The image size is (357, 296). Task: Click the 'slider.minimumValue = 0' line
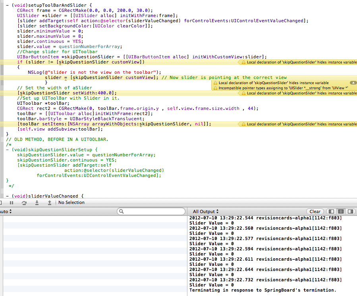click(x=50, y=31)
